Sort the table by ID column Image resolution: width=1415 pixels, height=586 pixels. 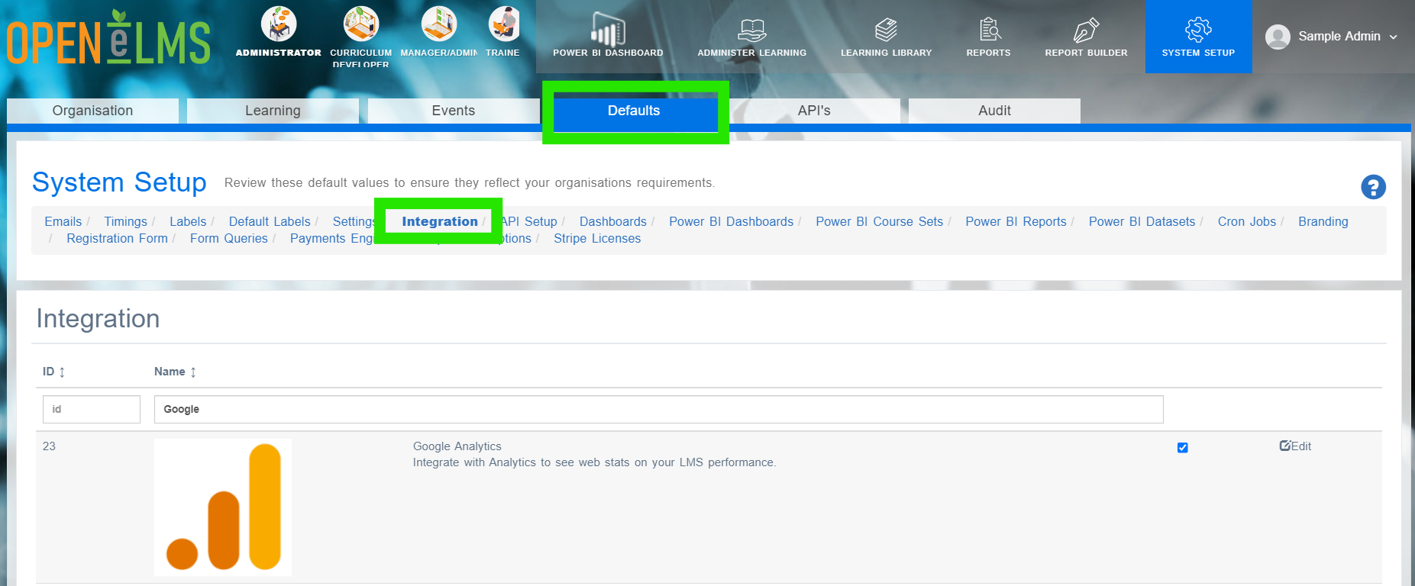coord(53,372)
